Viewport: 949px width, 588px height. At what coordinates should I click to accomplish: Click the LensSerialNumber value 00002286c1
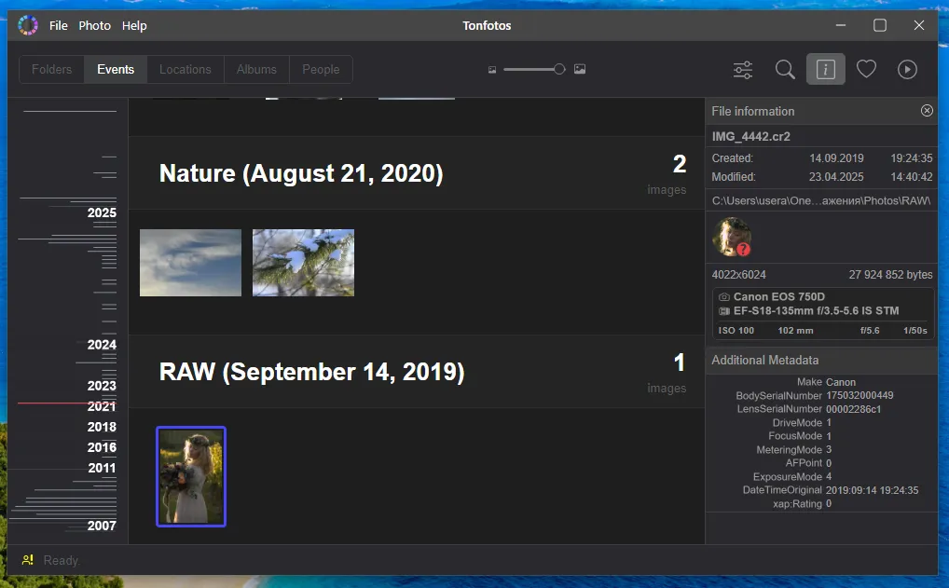[853, 409]
